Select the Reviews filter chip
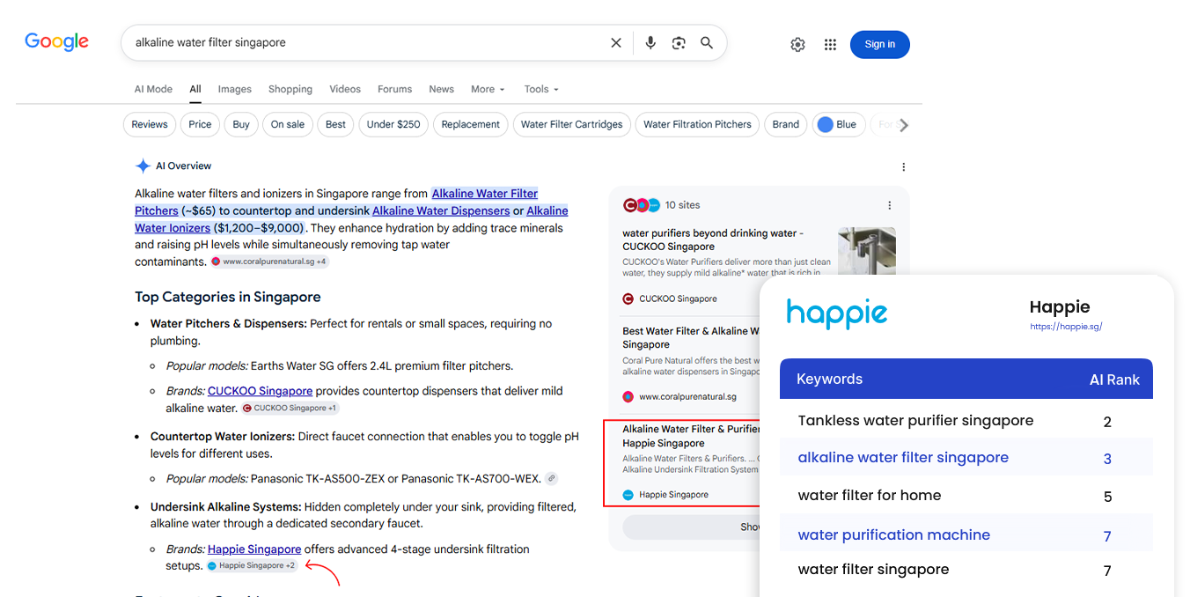The height and width of the screenshot is (597, 1190). pyautogui.click(x=150, y=124)
